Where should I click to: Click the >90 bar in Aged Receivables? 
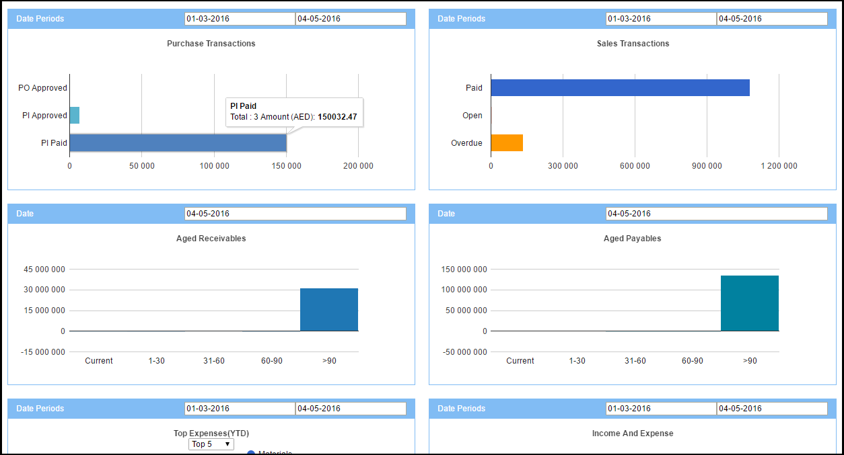pos(329,309)
